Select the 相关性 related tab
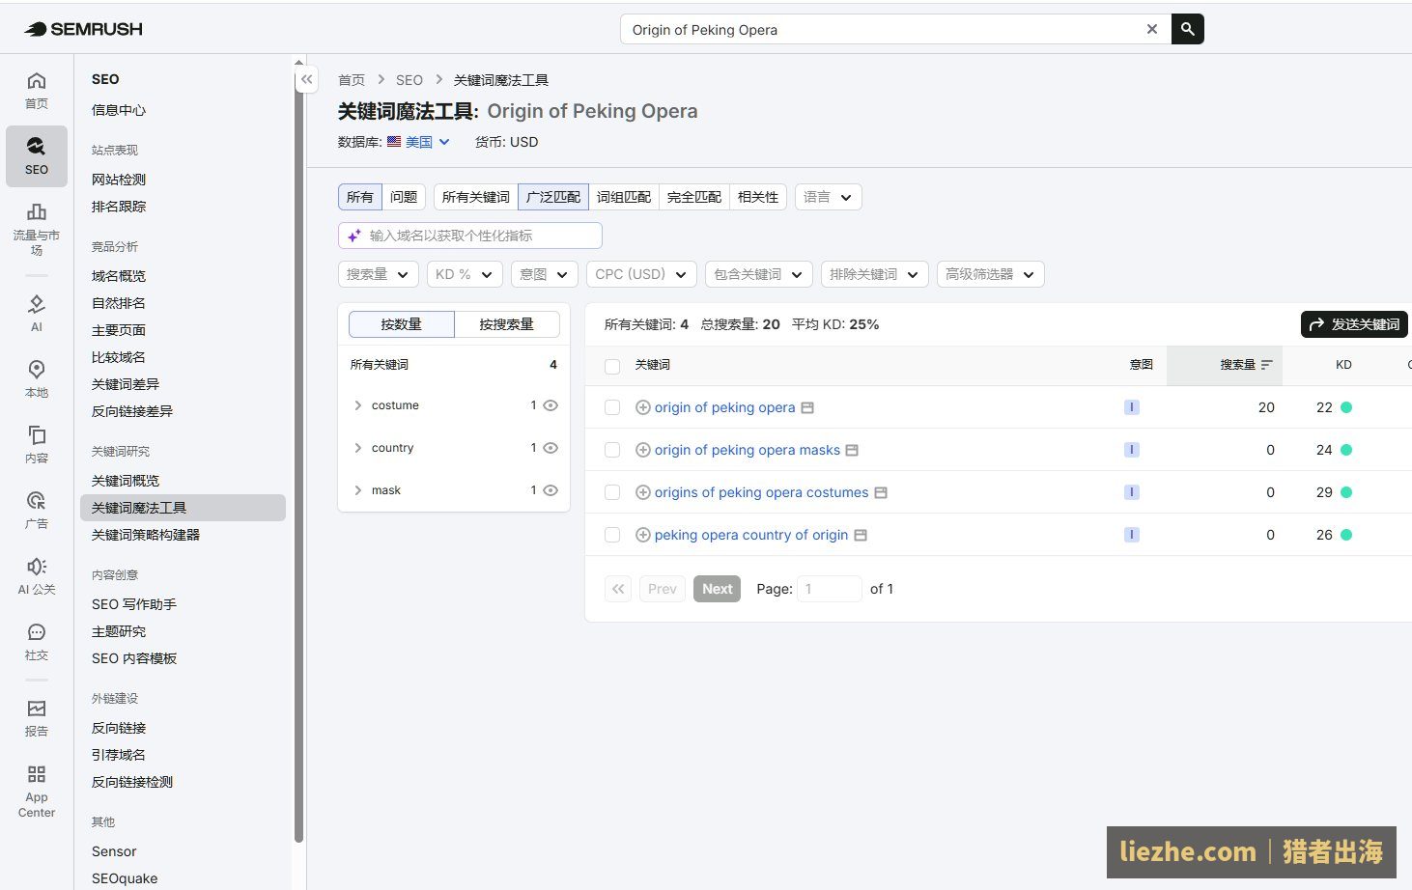 coord(758,197)
